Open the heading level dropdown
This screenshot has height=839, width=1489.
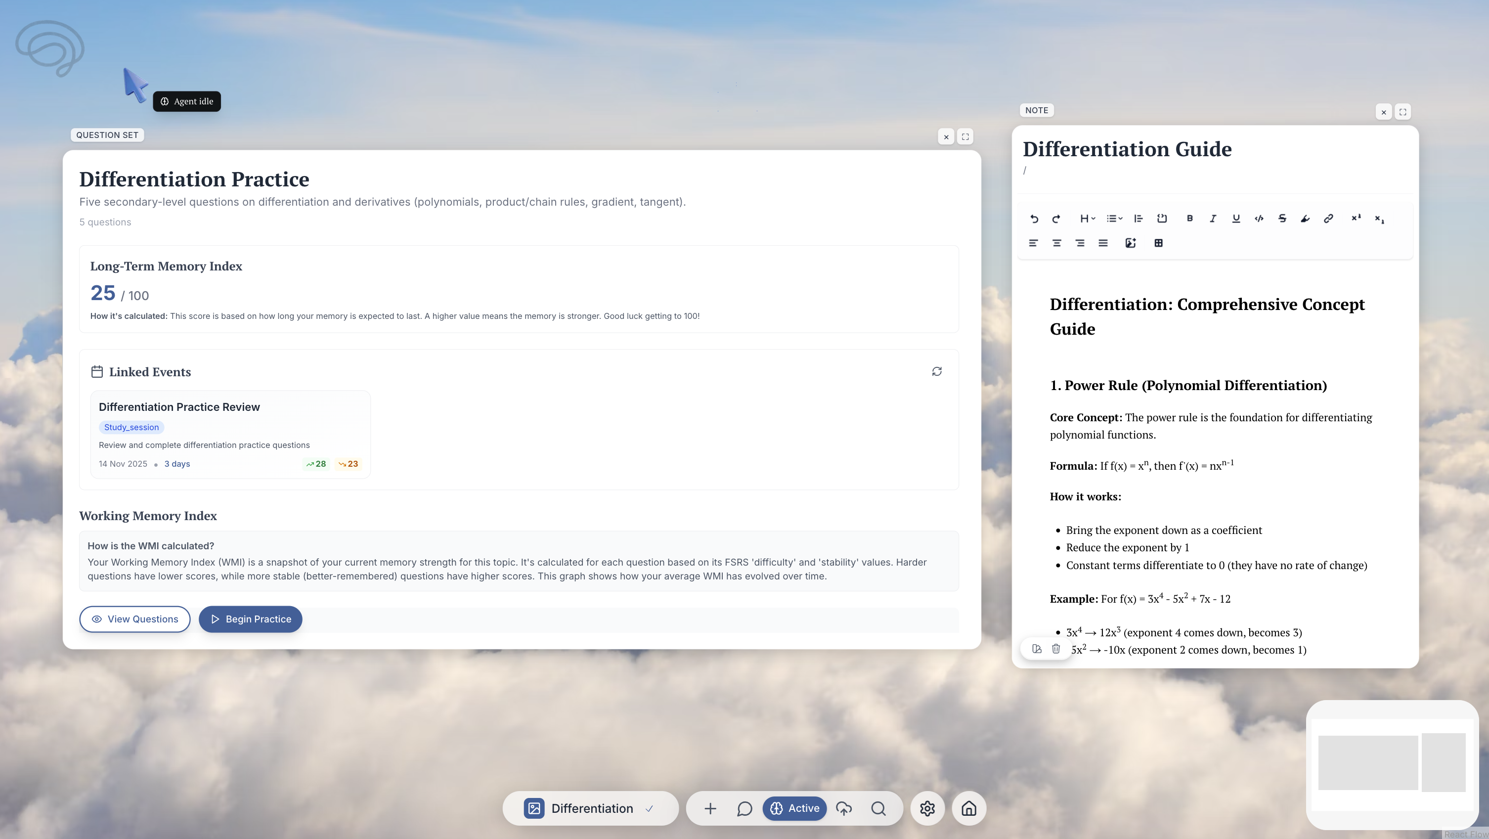tap(1087, 219)
